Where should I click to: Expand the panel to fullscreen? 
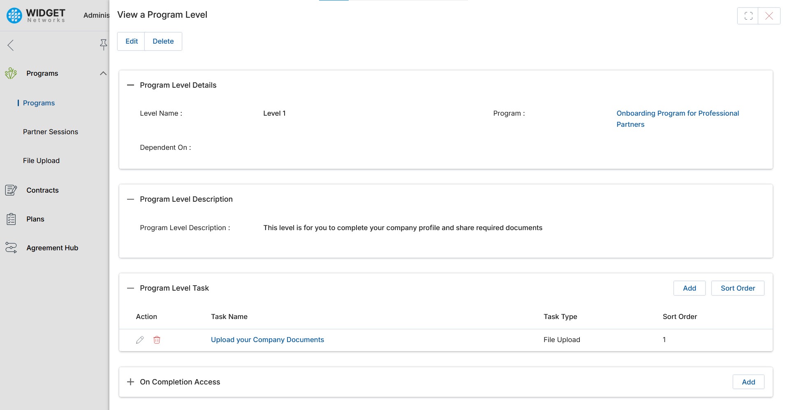[748, 16]
